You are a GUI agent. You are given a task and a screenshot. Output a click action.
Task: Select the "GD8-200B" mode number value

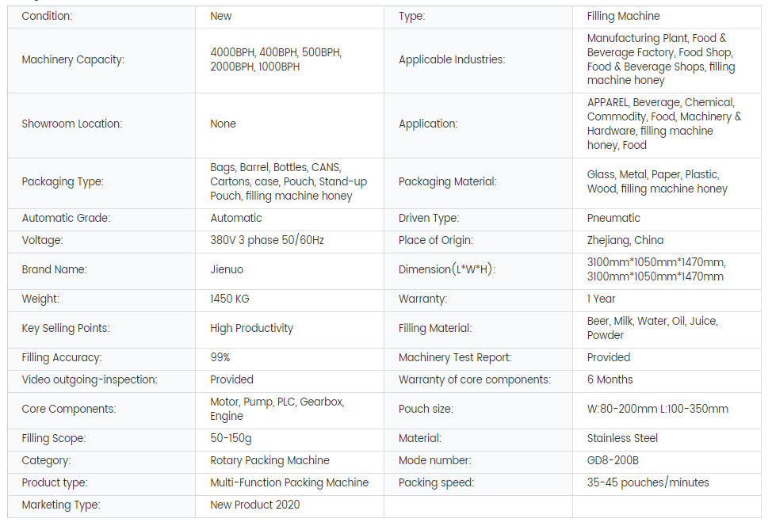613,460
